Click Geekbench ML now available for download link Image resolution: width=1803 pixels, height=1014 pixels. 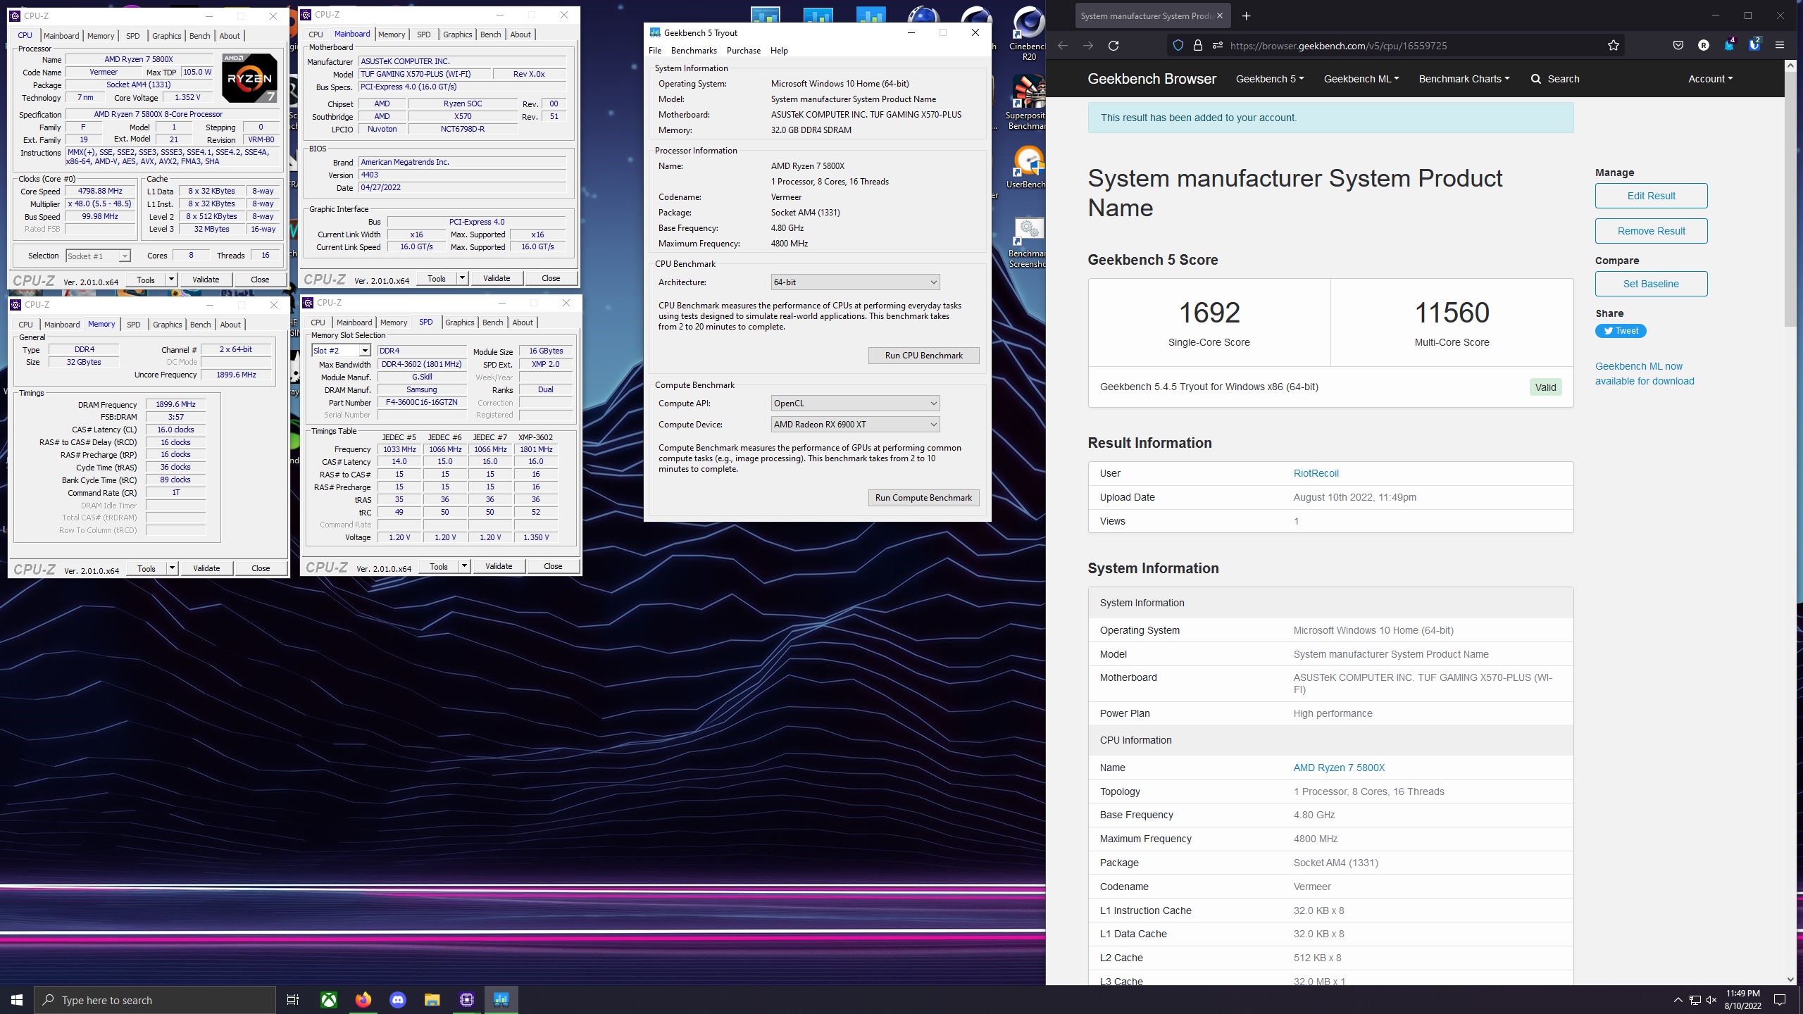tap(1645, 374)
